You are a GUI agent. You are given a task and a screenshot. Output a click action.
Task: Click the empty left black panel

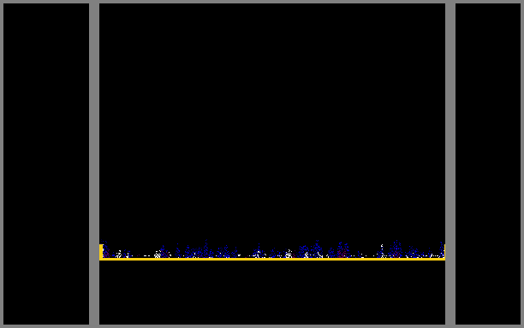pyautogui.click(x=46, y=164)
